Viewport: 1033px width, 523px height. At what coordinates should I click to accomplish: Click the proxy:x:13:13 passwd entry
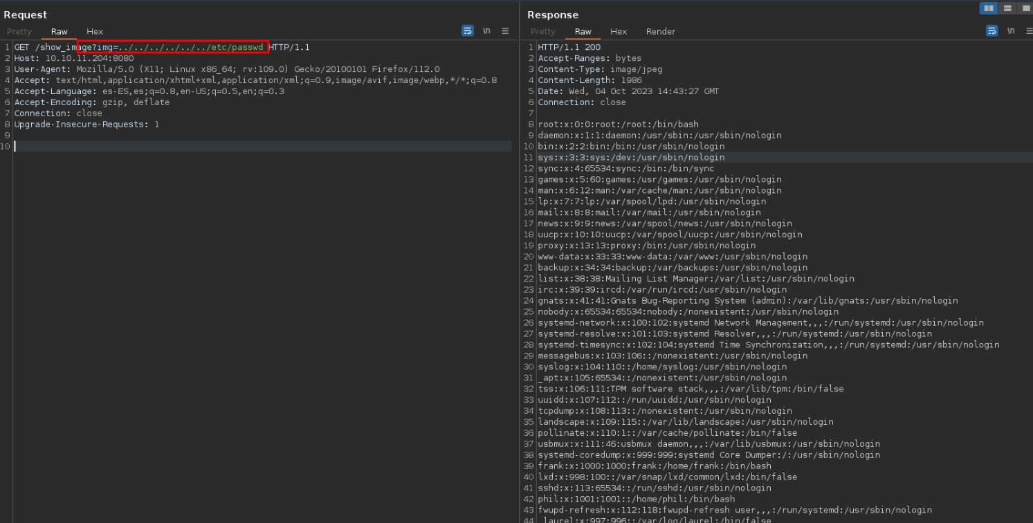tap(647, 246)
